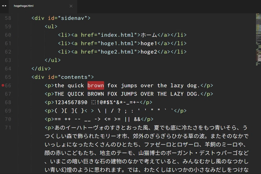Click line number 69 in the gutter
The width and height of the screenshot is (261, 174).
click(8, 111)
